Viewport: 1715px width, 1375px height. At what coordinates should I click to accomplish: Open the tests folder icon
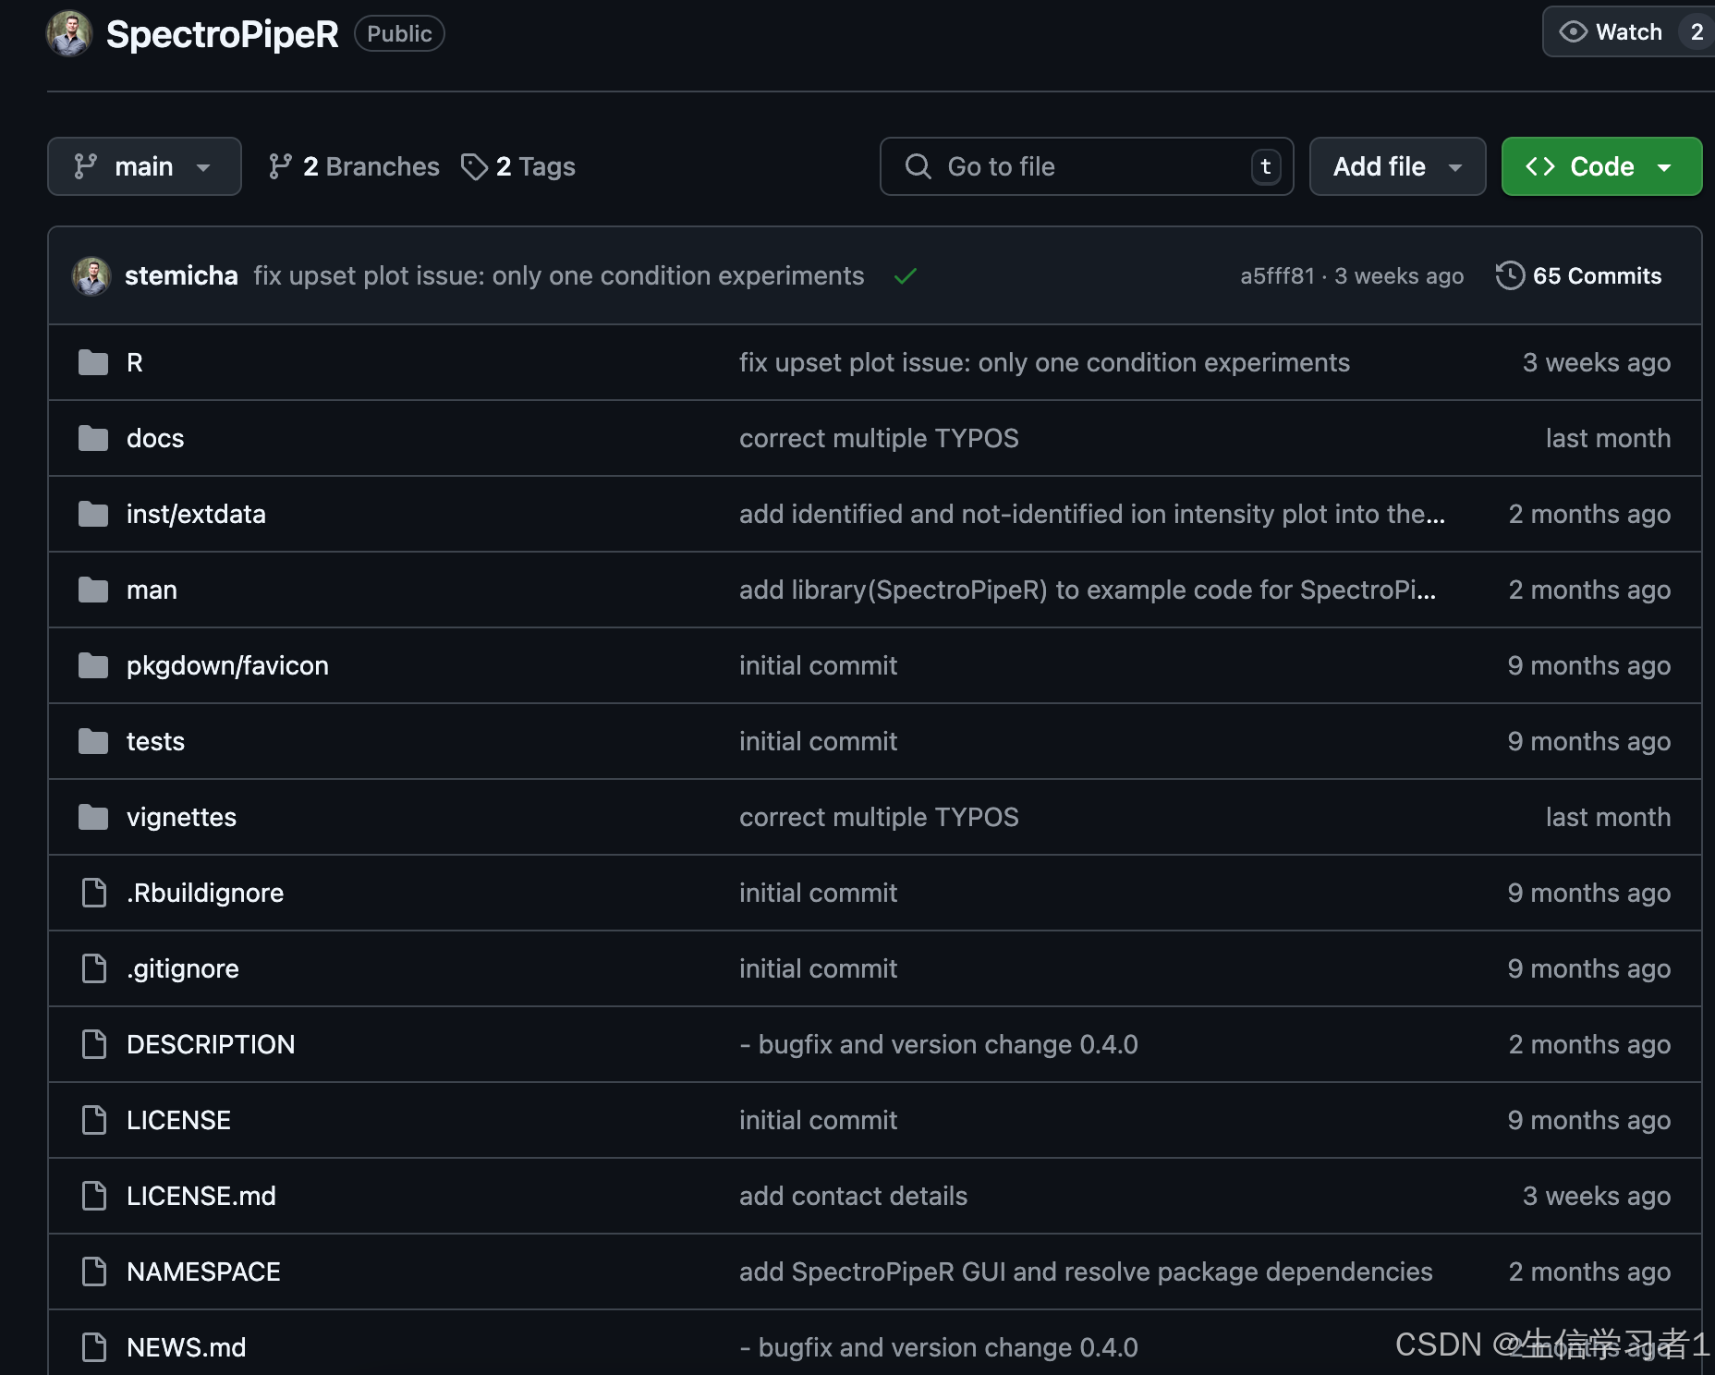tap(93, 742)
